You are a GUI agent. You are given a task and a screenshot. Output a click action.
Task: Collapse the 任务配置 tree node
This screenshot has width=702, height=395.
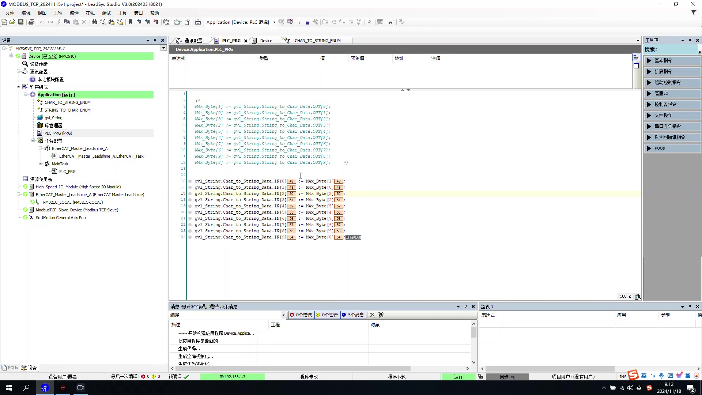(33, 140)
